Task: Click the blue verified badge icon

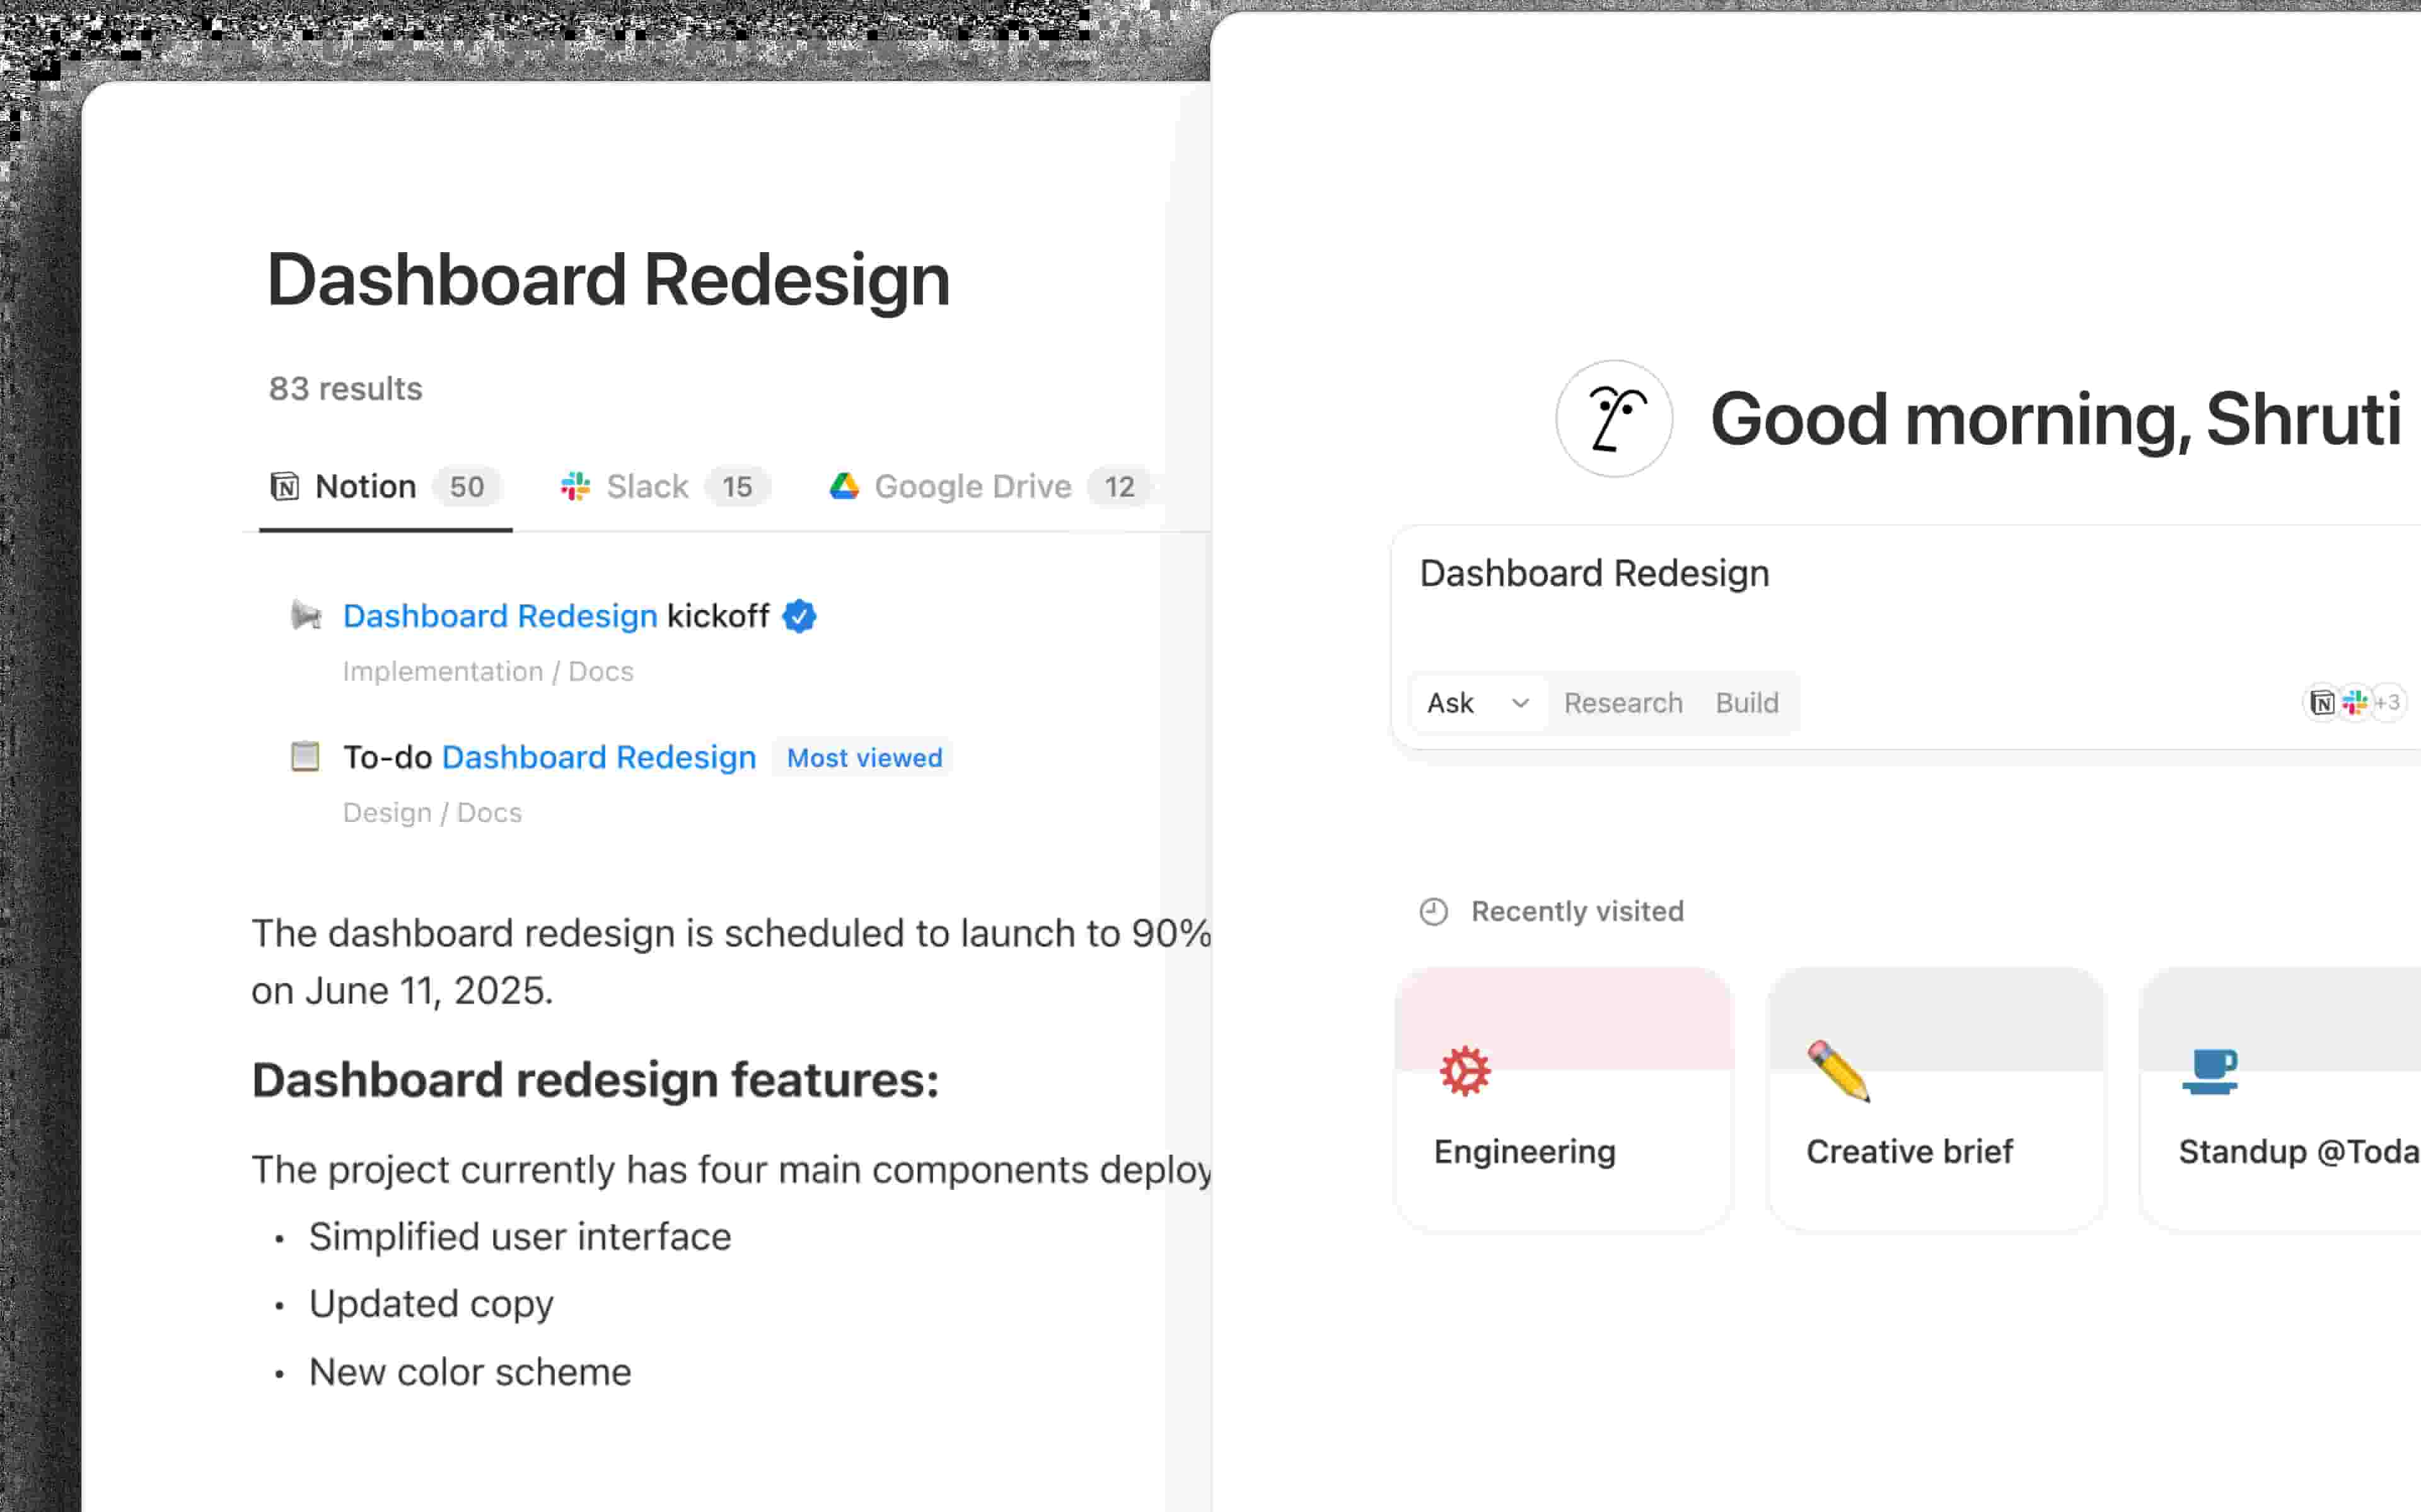Action: click(x=799, y=616)
